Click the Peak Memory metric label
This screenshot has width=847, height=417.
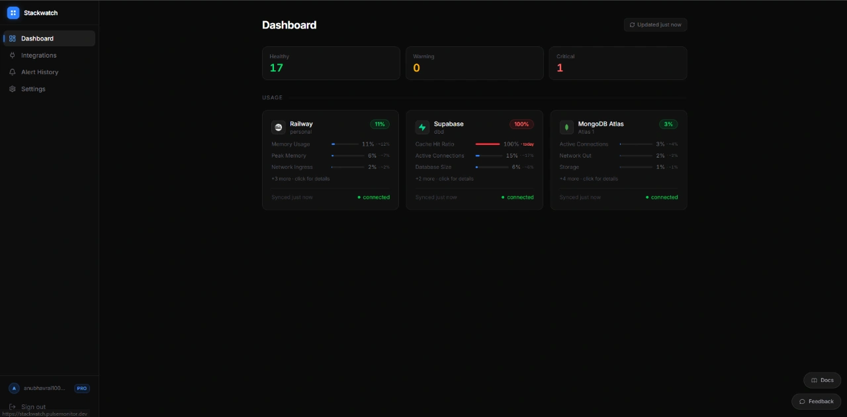coord(289,156)
